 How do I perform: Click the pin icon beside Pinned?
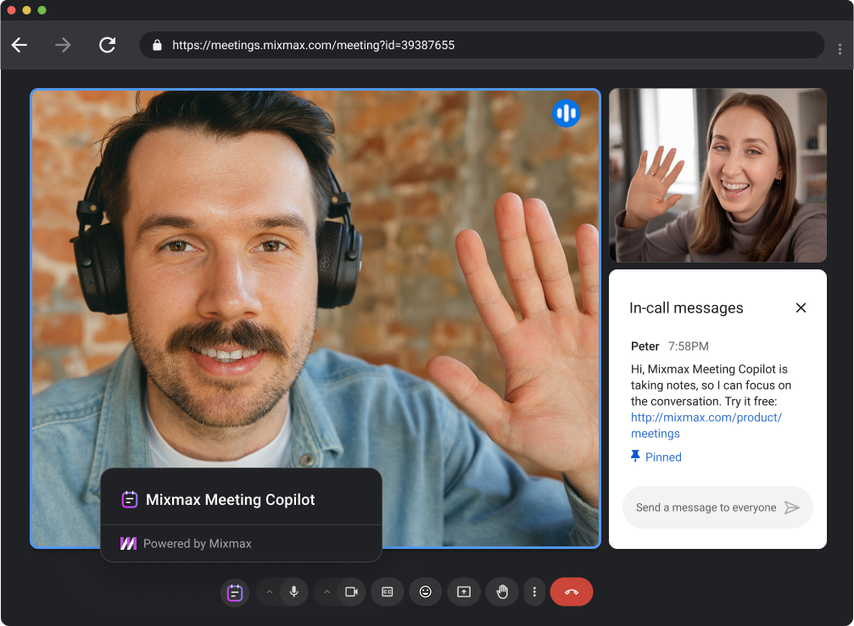[x=635, y=457]
